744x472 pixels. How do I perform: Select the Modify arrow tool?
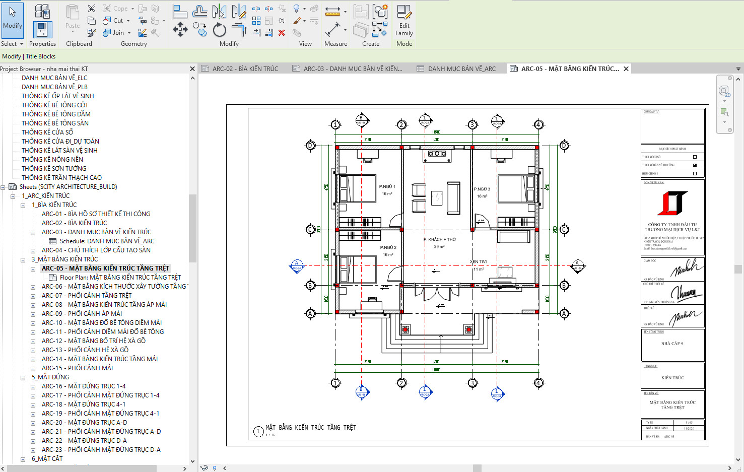13,21
